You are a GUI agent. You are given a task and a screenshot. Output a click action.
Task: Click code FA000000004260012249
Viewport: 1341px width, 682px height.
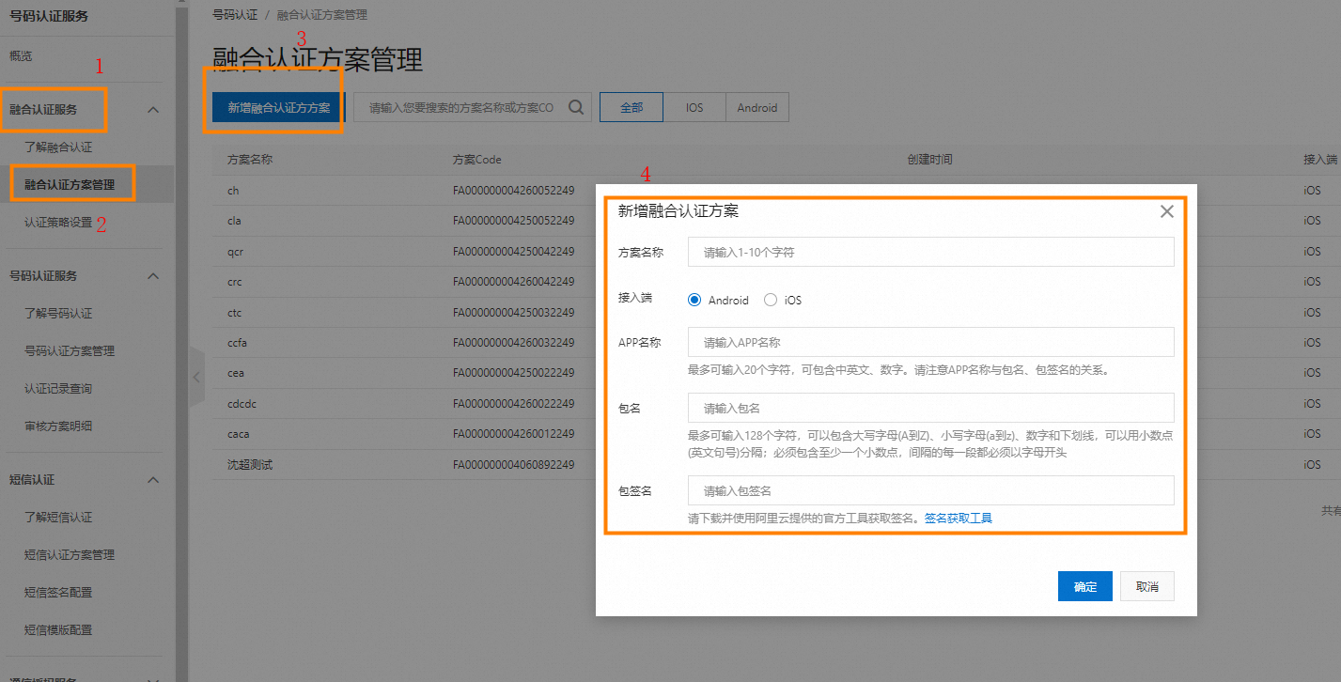[x=513, y=434]
